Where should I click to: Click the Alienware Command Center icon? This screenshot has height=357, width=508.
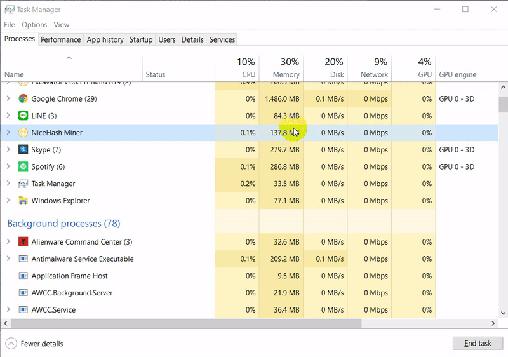pyautogui.click(x=23, y=242)
